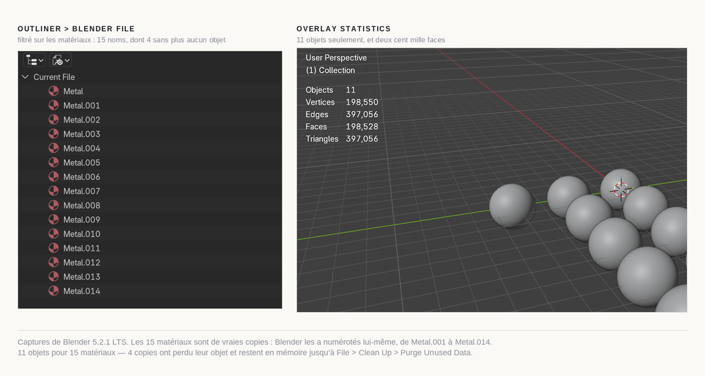
Task: Select the Metal.014 material name
Action: click(82, 291)
